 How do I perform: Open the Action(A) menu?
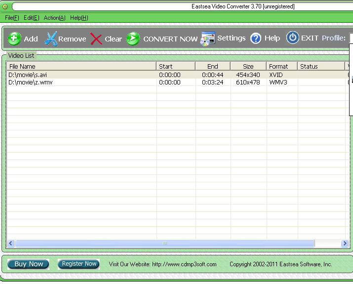(54, 18)
